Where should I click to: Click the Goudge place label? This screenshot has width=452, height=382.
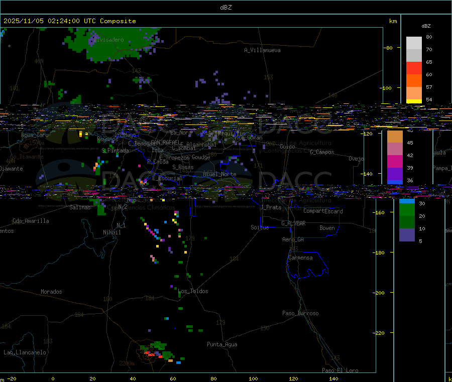201,157
